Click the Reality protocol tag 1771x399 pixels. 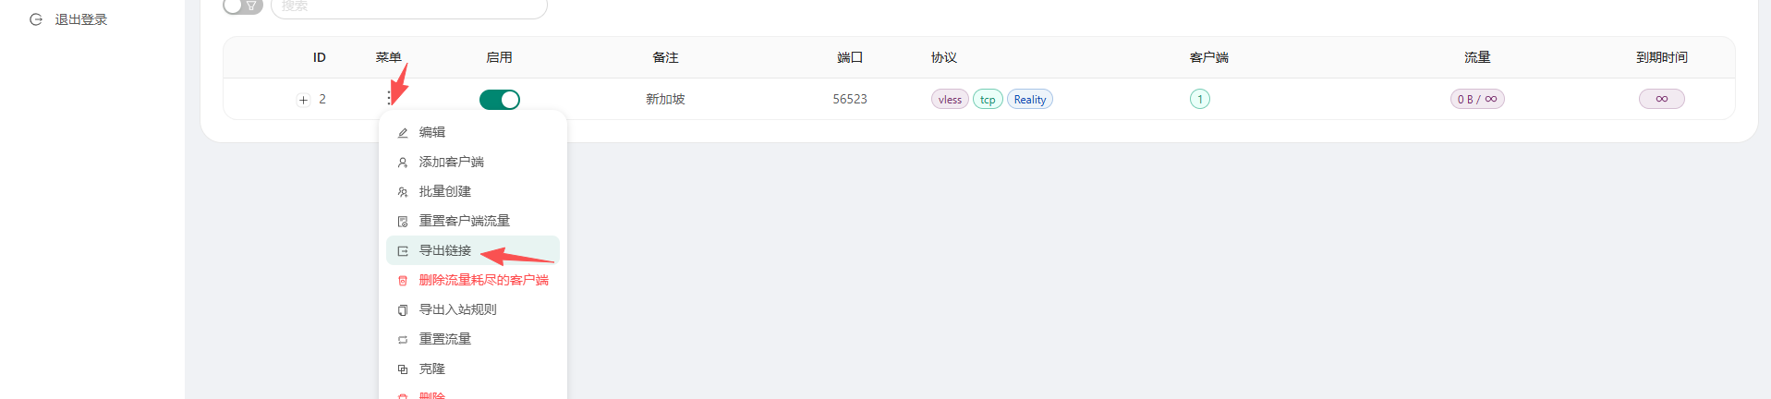point(1029,100)
